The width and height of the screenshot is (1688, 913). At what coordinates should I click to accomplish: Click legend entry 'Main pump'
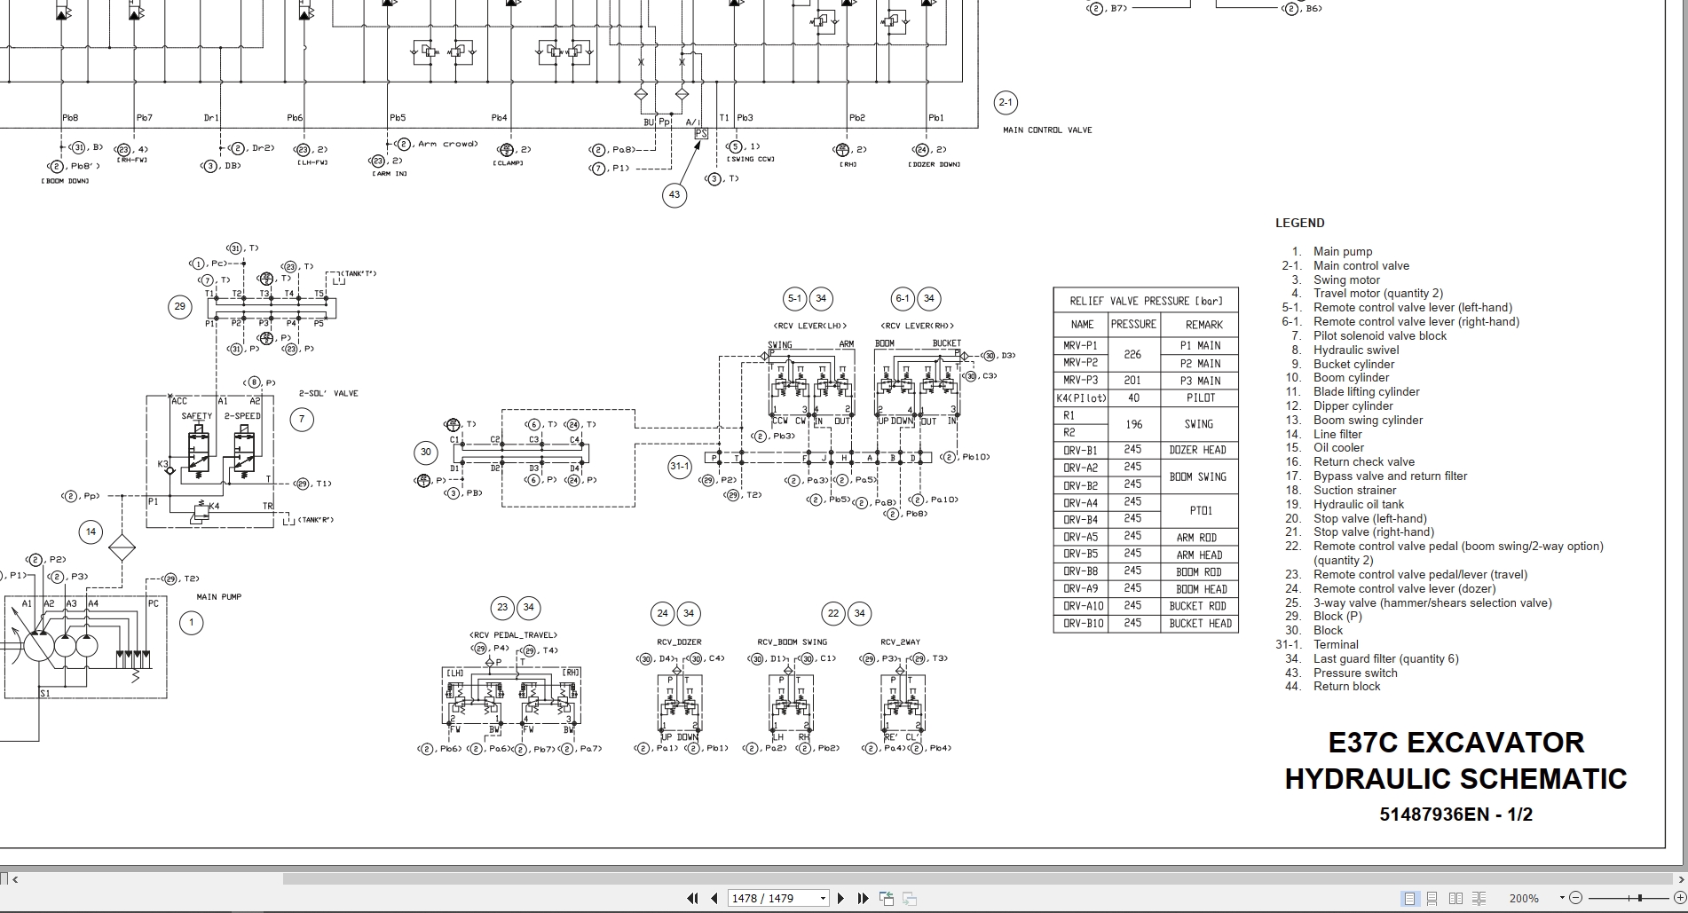(1343, 252)
